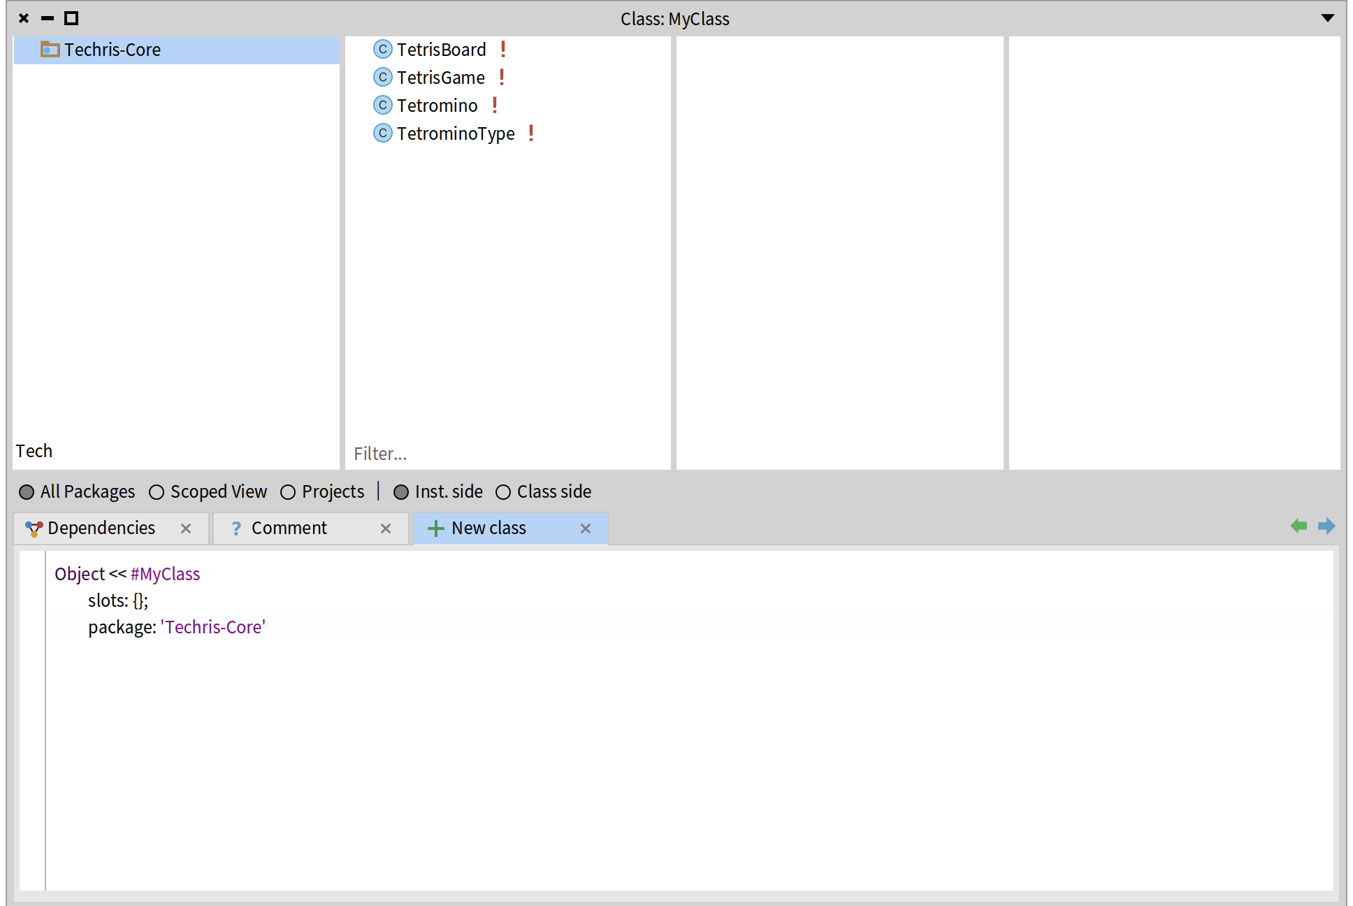This screenshot has width=1353, height=906.
Task: Close the New class tab
Action: (x=586, y=529)
